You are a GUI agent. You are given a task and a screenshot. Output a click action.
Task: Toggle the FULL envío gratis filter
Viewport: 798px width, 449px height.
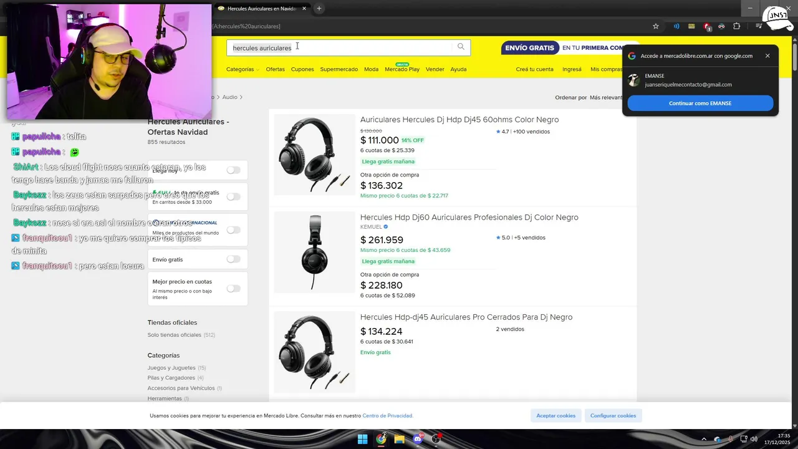[233, 196]
